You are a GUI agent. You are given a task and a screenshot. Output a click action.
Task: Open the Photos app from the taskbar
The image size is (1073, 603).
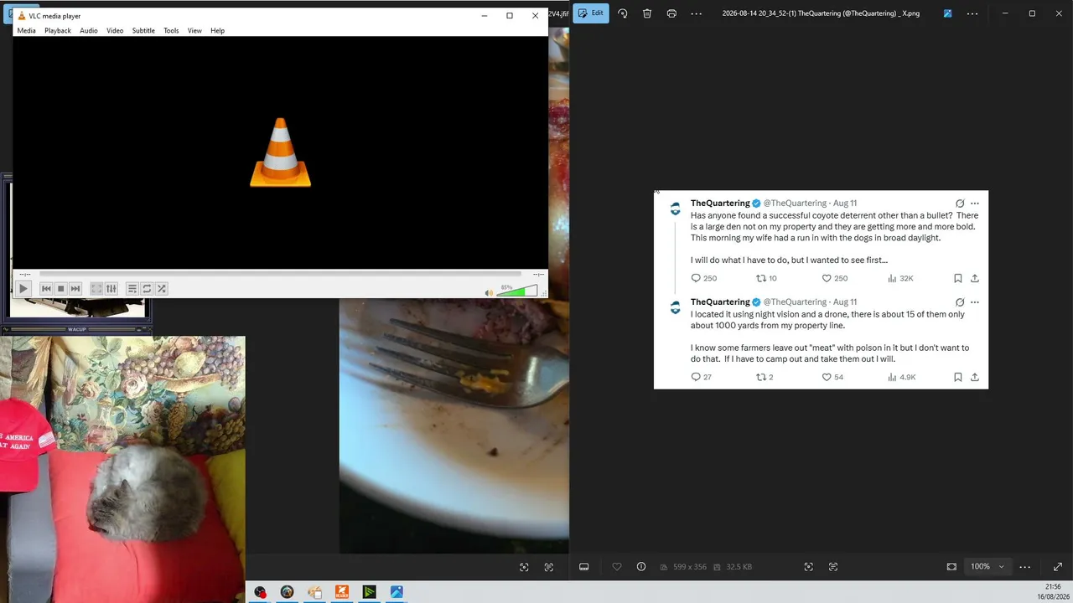(397, 592)
